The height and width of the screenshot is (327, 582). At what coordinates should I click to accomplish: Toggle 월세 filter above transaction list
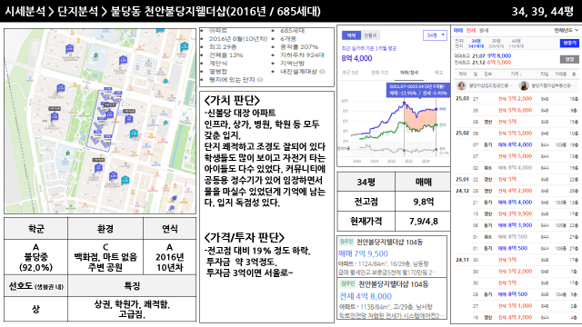click(484, 30)
